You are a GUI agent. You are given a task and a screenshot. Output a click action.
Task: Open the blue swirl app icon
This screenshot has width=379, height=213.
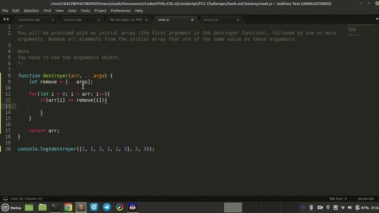94,208
